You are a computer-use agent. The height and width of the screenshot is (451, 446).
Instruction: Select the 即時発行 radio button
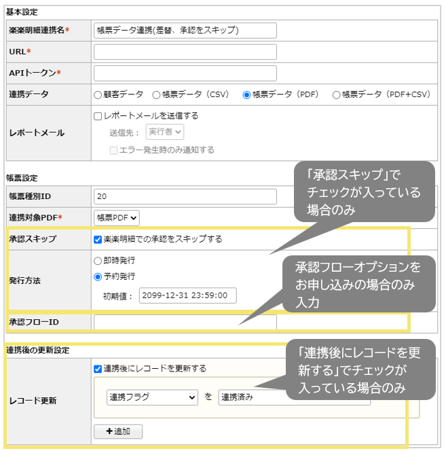[98, 260]
